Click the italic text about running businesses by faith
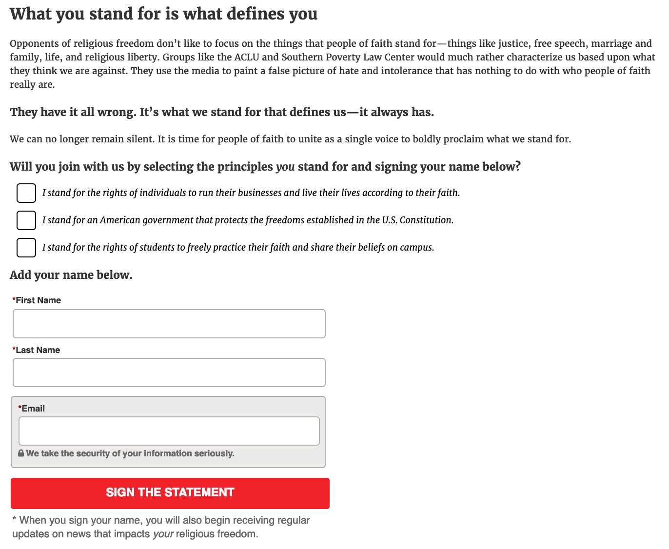The height and width of the screenshot is (549, 669). point(251,193)
